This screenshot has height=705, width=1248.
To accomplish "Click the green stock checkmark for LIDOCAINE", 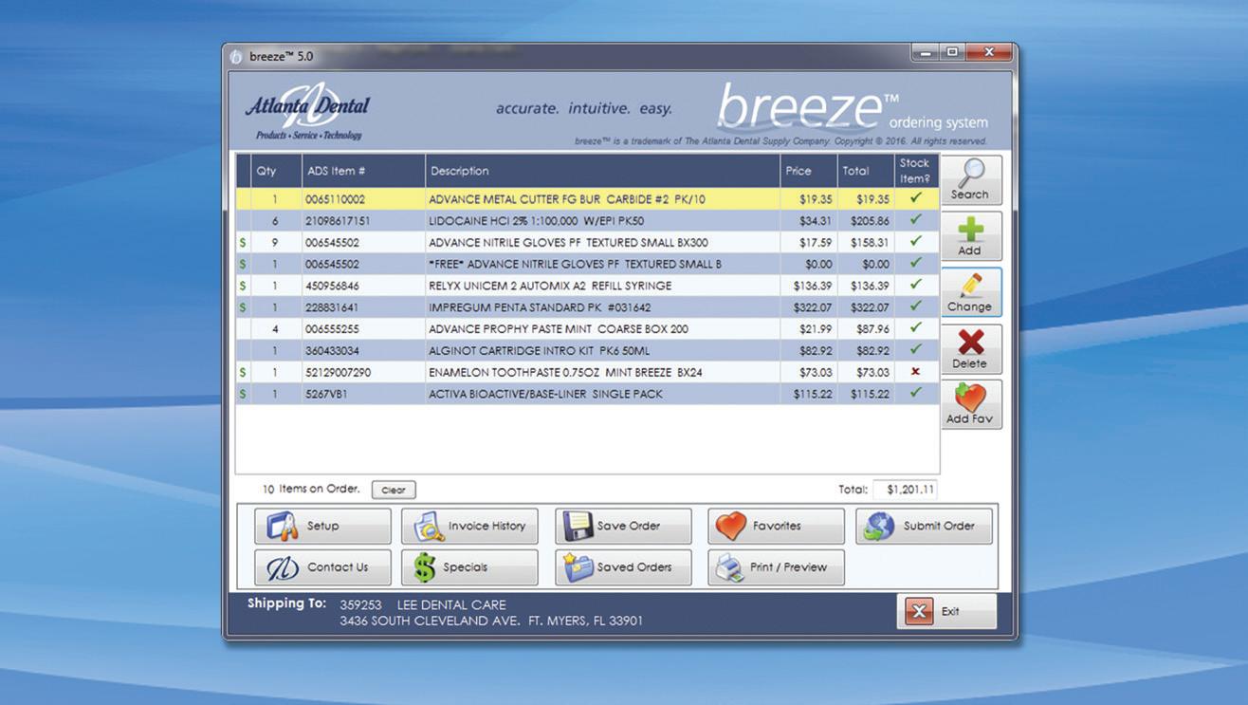I will tap(915, 220).
